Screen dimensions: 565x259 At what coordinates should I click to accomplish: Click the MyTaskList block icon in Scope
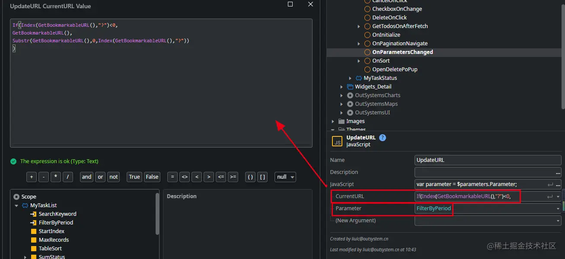click(25, 205)
